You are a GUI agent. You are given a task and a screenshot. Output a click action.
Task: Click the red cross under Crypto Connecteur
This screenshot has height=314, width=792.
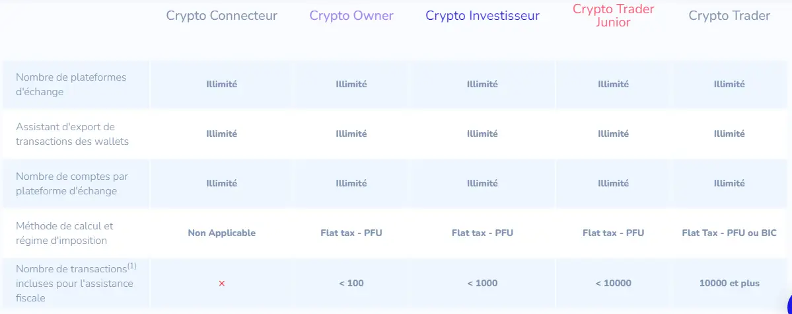click(222, 284)
